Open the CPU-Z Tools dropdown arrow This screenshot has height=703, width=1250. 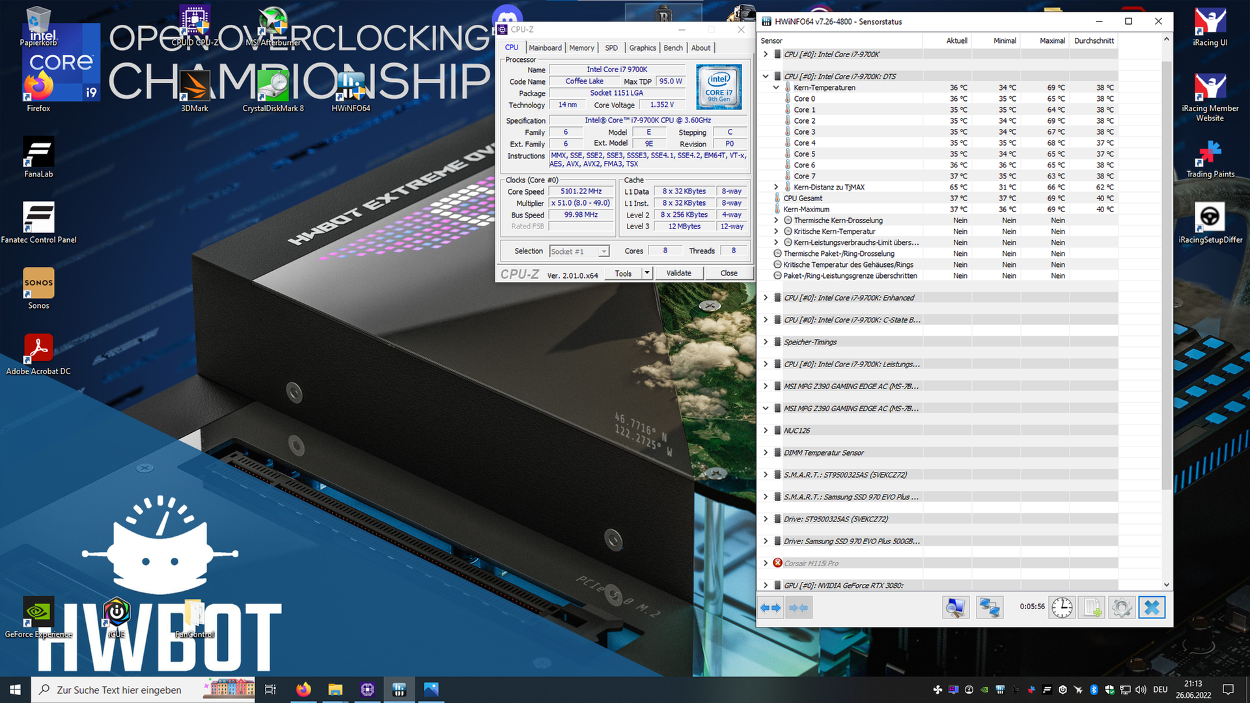point(647,273)
